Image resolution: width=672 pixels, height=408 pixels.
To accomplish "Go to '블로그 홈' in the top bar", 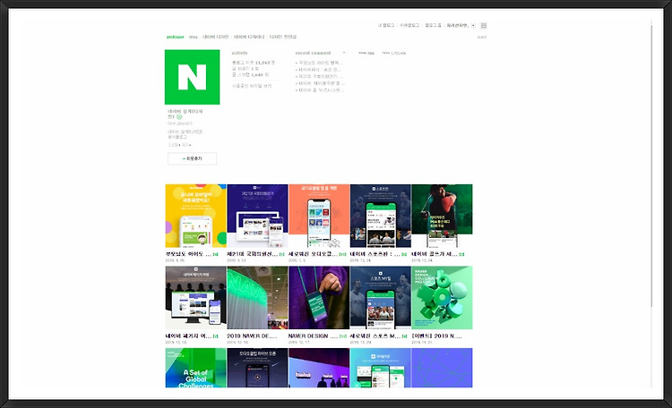I will click(433, 26).
